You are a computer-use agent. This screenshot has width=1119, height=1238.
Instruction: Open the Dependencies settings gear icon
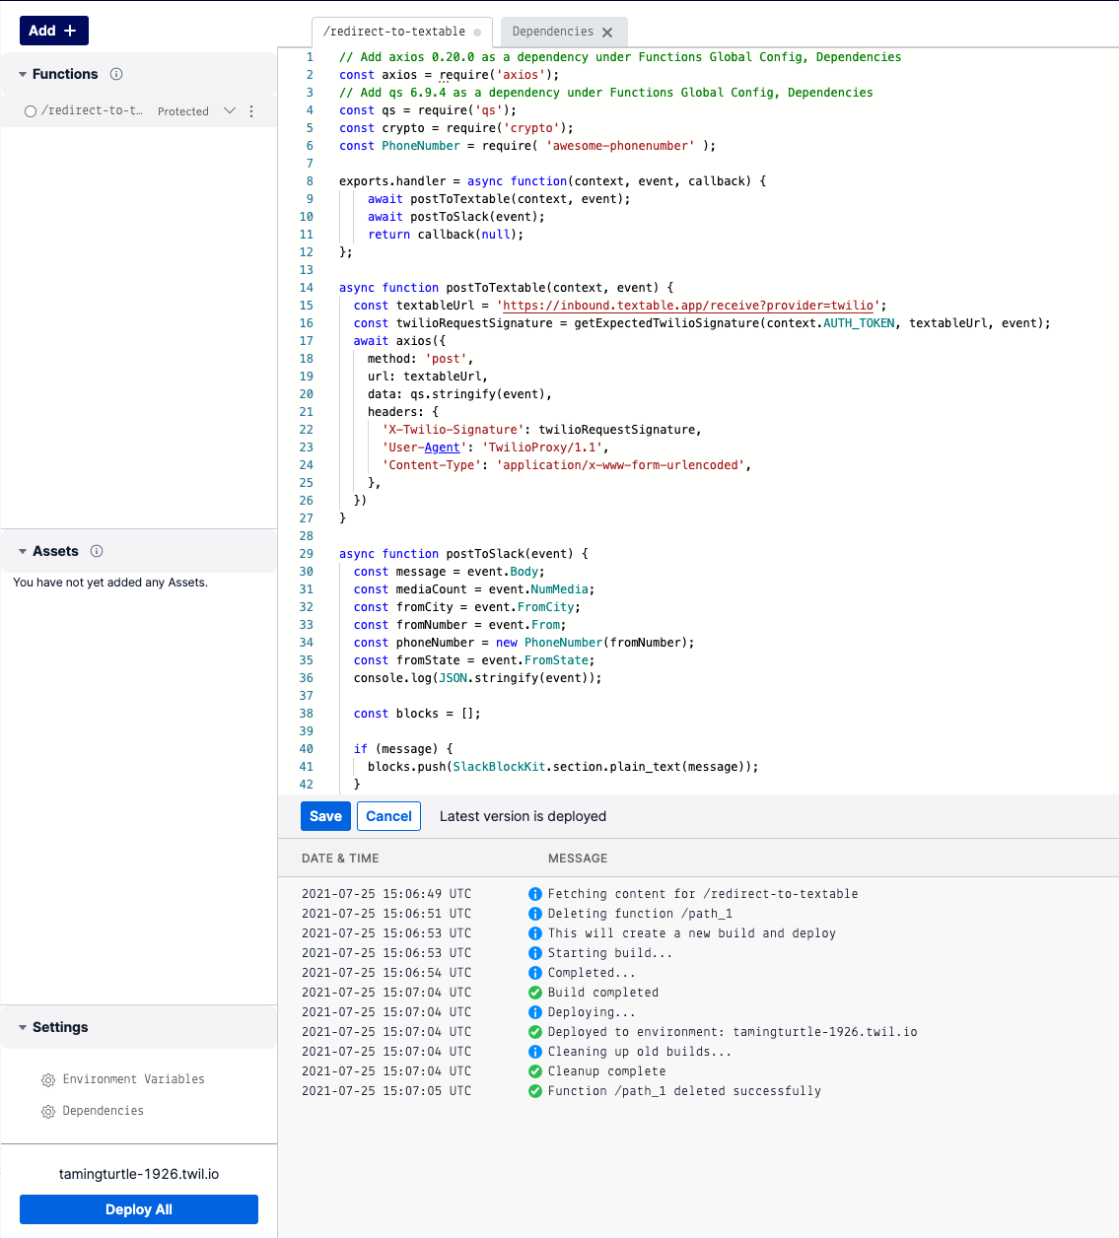48,1111
